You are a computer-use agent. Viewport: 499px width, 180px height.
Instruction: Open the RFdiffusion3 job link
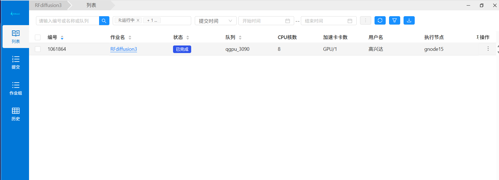point(124,49)
